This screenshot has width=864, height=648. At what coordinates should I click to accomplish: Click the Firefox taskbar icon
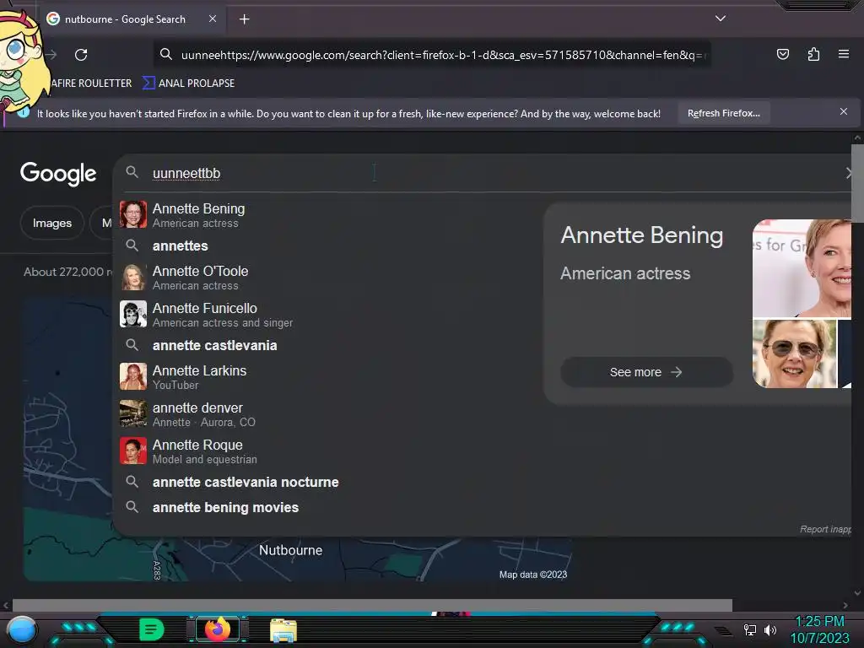point(217,629)
